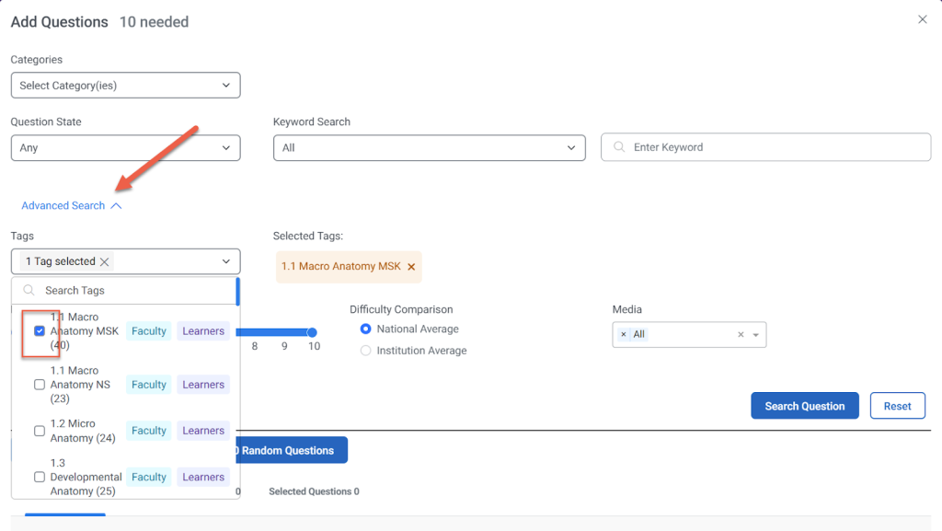Close the Add Questions dialog
The image size is (942, 531).
coord(922,19)
